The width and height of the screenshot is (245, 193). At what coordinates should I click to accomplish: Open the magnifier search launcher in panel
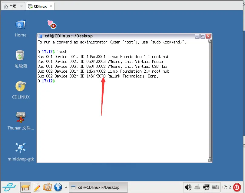tap(47, 187)
